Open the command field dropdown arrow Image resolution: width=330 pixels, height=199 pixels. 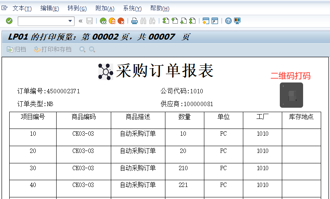70,21
